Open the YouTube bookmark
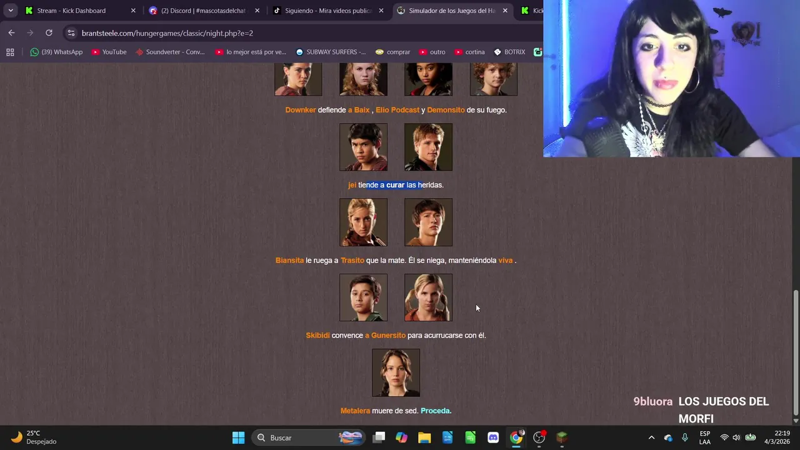 [x=109, y=52]
